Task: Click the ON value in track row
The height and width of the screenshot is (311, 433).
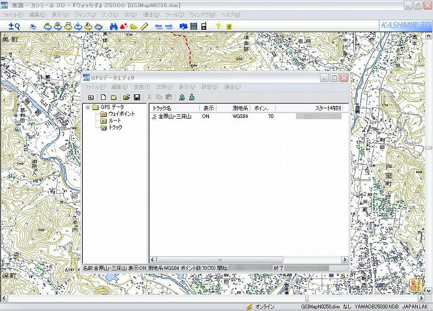Action: (x=206, y=116)
